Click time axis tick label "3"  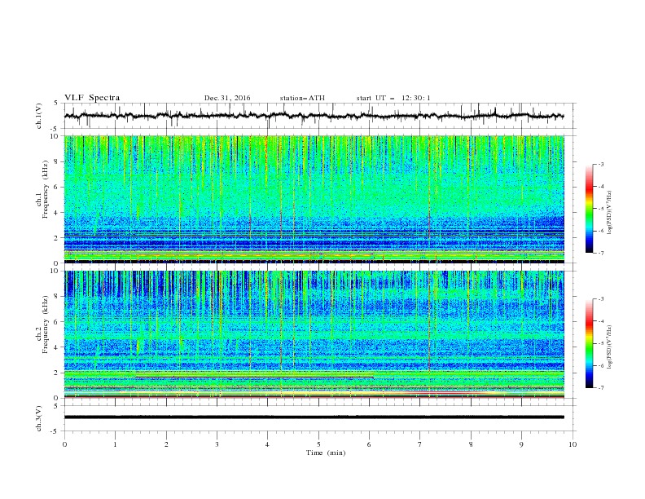coord(217,444)
